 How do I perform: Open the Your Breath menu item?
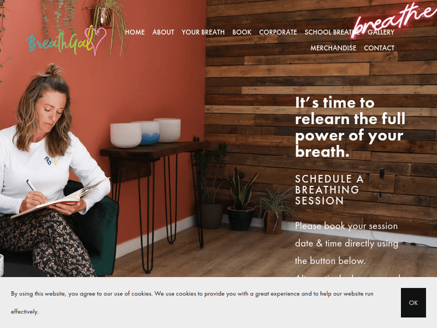tap(203, 32)
